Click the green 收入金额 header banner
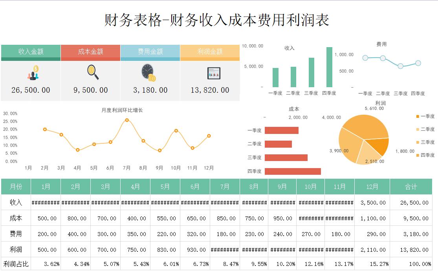 tap(31, 51)
